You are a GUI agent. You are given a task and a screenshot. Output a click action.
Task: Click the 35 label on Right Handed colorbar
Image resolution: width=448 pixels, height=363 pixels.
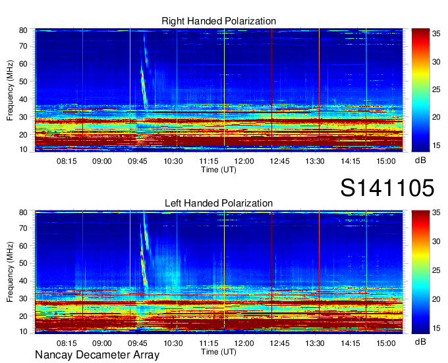click(436, 34)
